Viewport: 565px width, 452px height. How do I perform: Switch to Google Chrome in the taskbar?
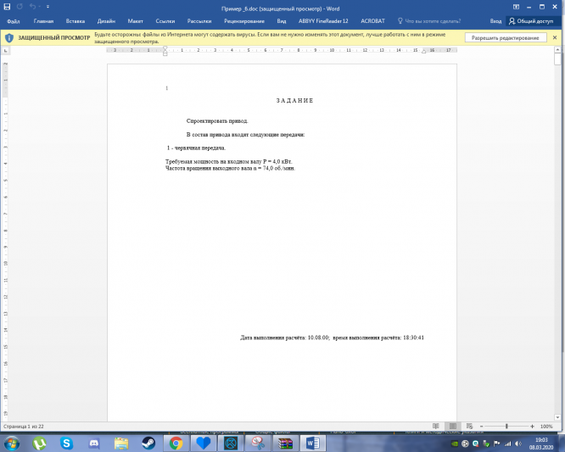(176, 443)
